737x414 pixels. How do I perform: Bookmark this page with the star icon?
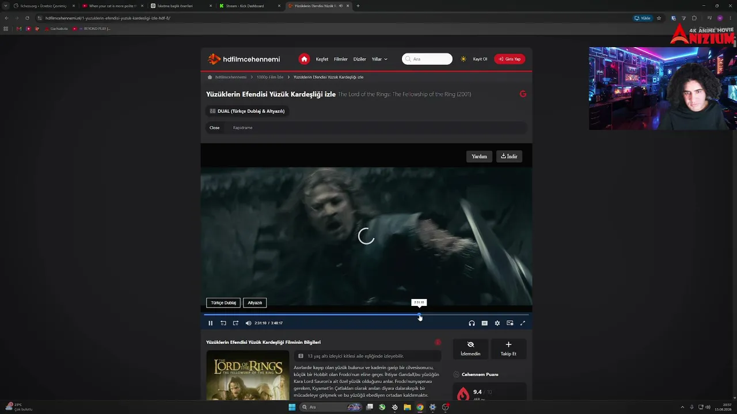(659, 18)
